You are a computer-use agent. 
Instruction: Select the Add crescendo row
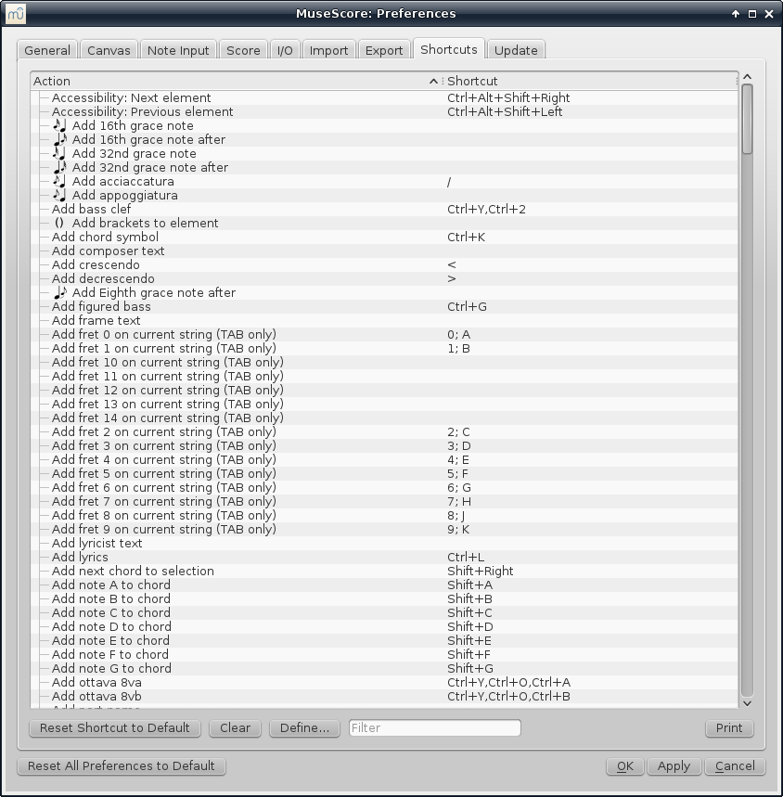coord(384,264)
